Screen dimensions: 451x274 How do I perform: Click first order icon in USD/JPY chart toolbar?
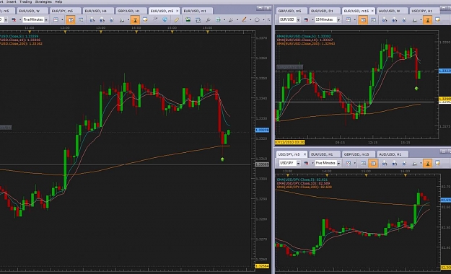tap(385, 163)
